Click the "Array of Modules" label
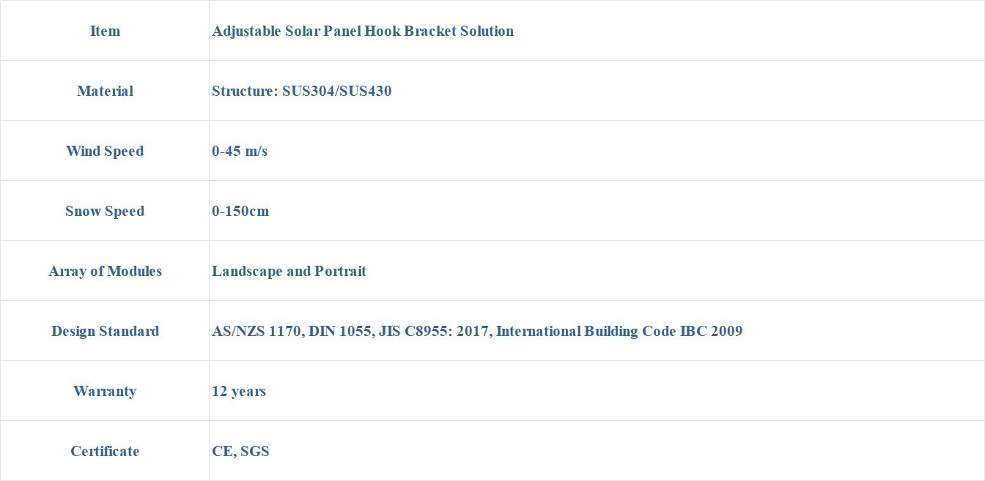This screenshot has width=985, height=481. coord(105,271)
